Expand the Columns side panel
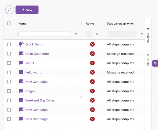The height and width of the screenshot is (130, 158). (148, 36)
